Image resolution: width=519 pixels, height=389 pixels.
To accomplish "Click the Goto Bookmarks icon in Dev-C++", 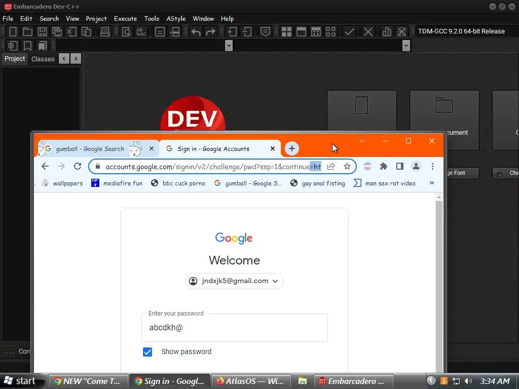I will coord(43,46).
